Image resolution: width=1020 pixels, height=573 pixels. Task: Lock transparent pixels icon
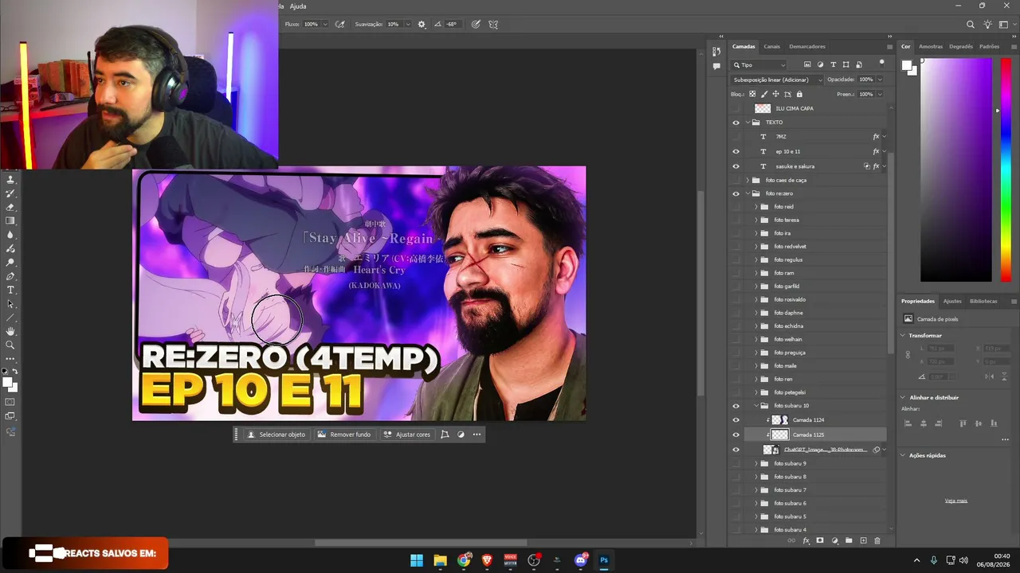pos(752,94)
